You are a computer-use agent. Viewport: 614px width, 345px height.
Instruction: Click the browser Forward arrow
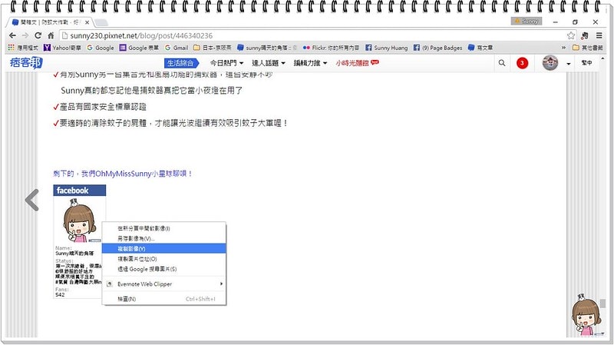(x=25, y=35)
